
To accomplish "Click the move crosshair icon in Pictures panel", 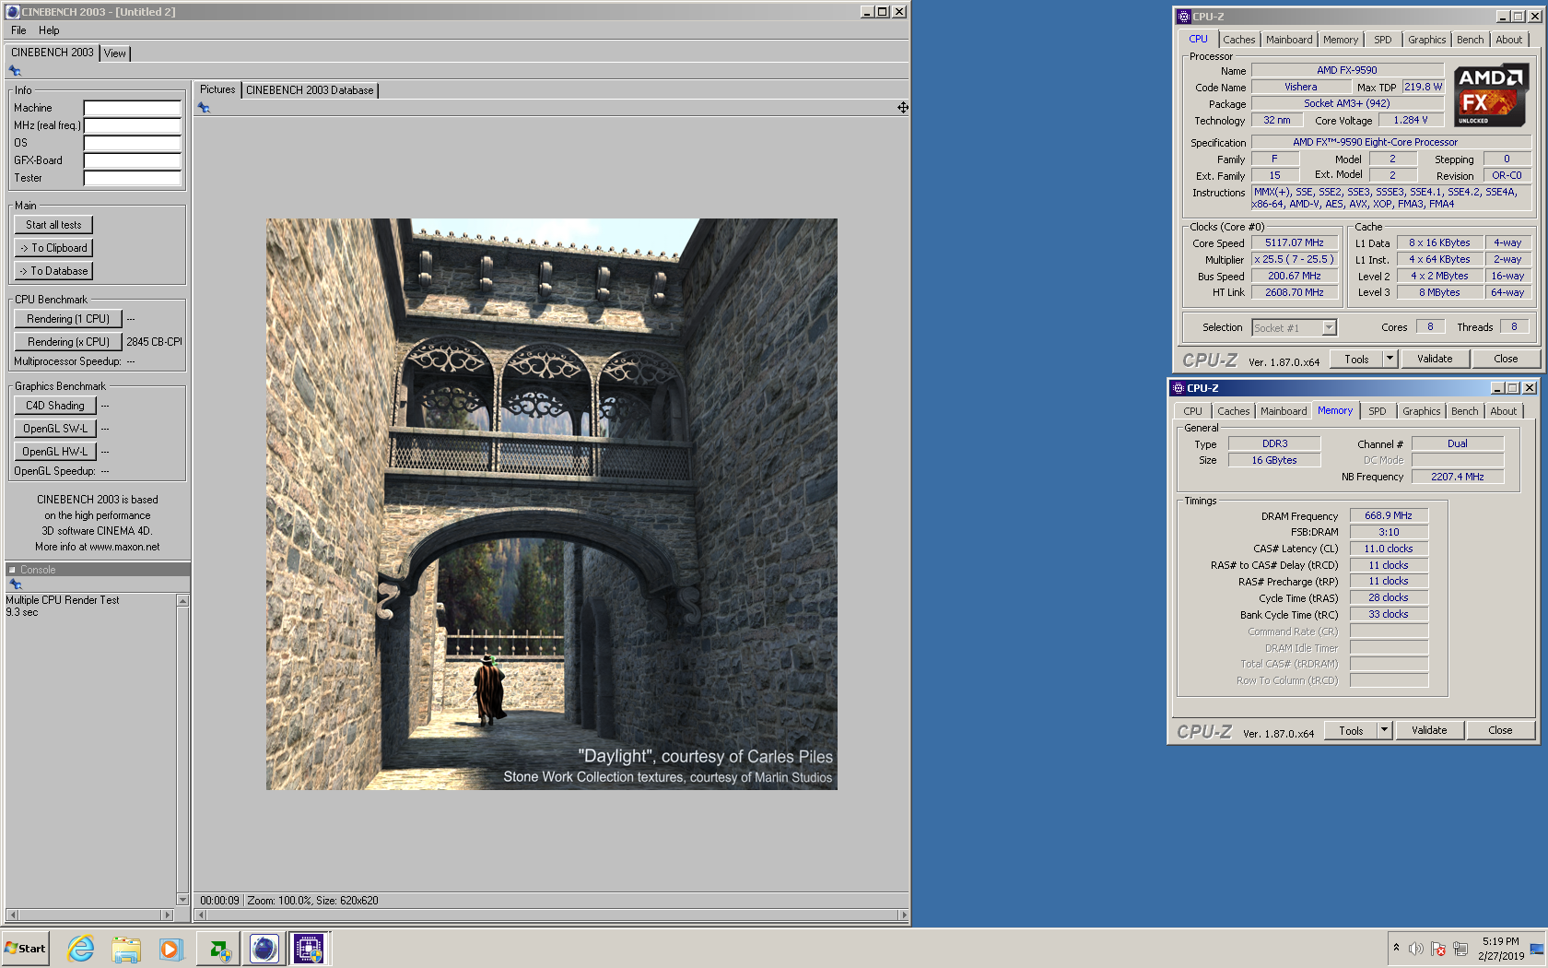I will point(903,108).
